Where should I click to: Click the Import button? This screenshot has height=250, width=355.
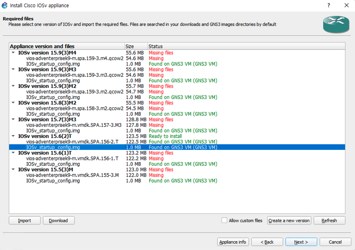25,221
